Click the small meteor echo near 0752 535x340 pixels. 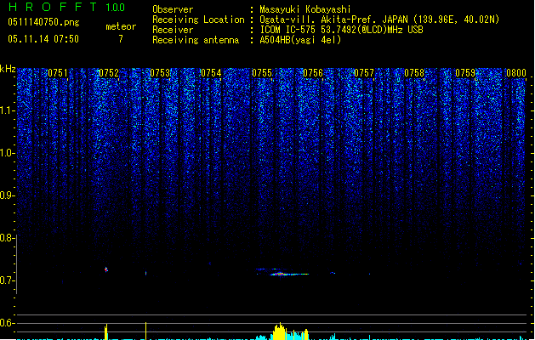[106, 269]
